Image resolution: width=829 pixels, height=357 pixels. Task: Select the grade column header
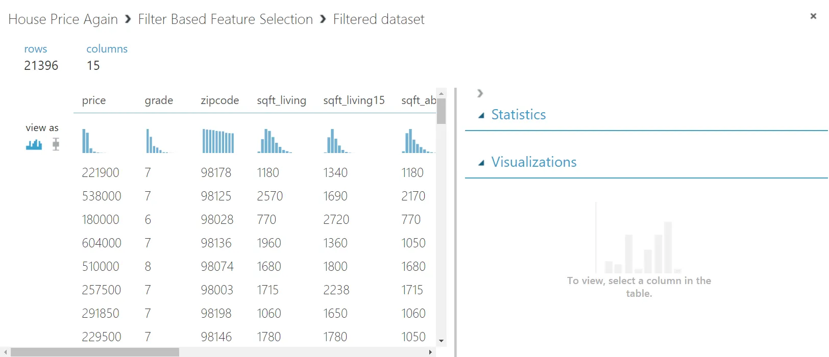coord(159,100)
